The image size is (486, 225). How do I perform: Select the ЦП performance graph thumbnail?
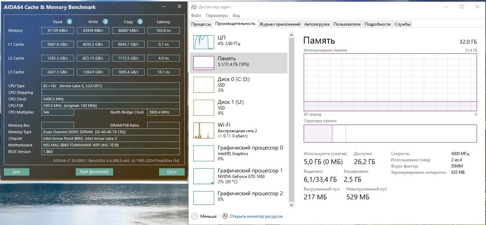coord(204,42)
